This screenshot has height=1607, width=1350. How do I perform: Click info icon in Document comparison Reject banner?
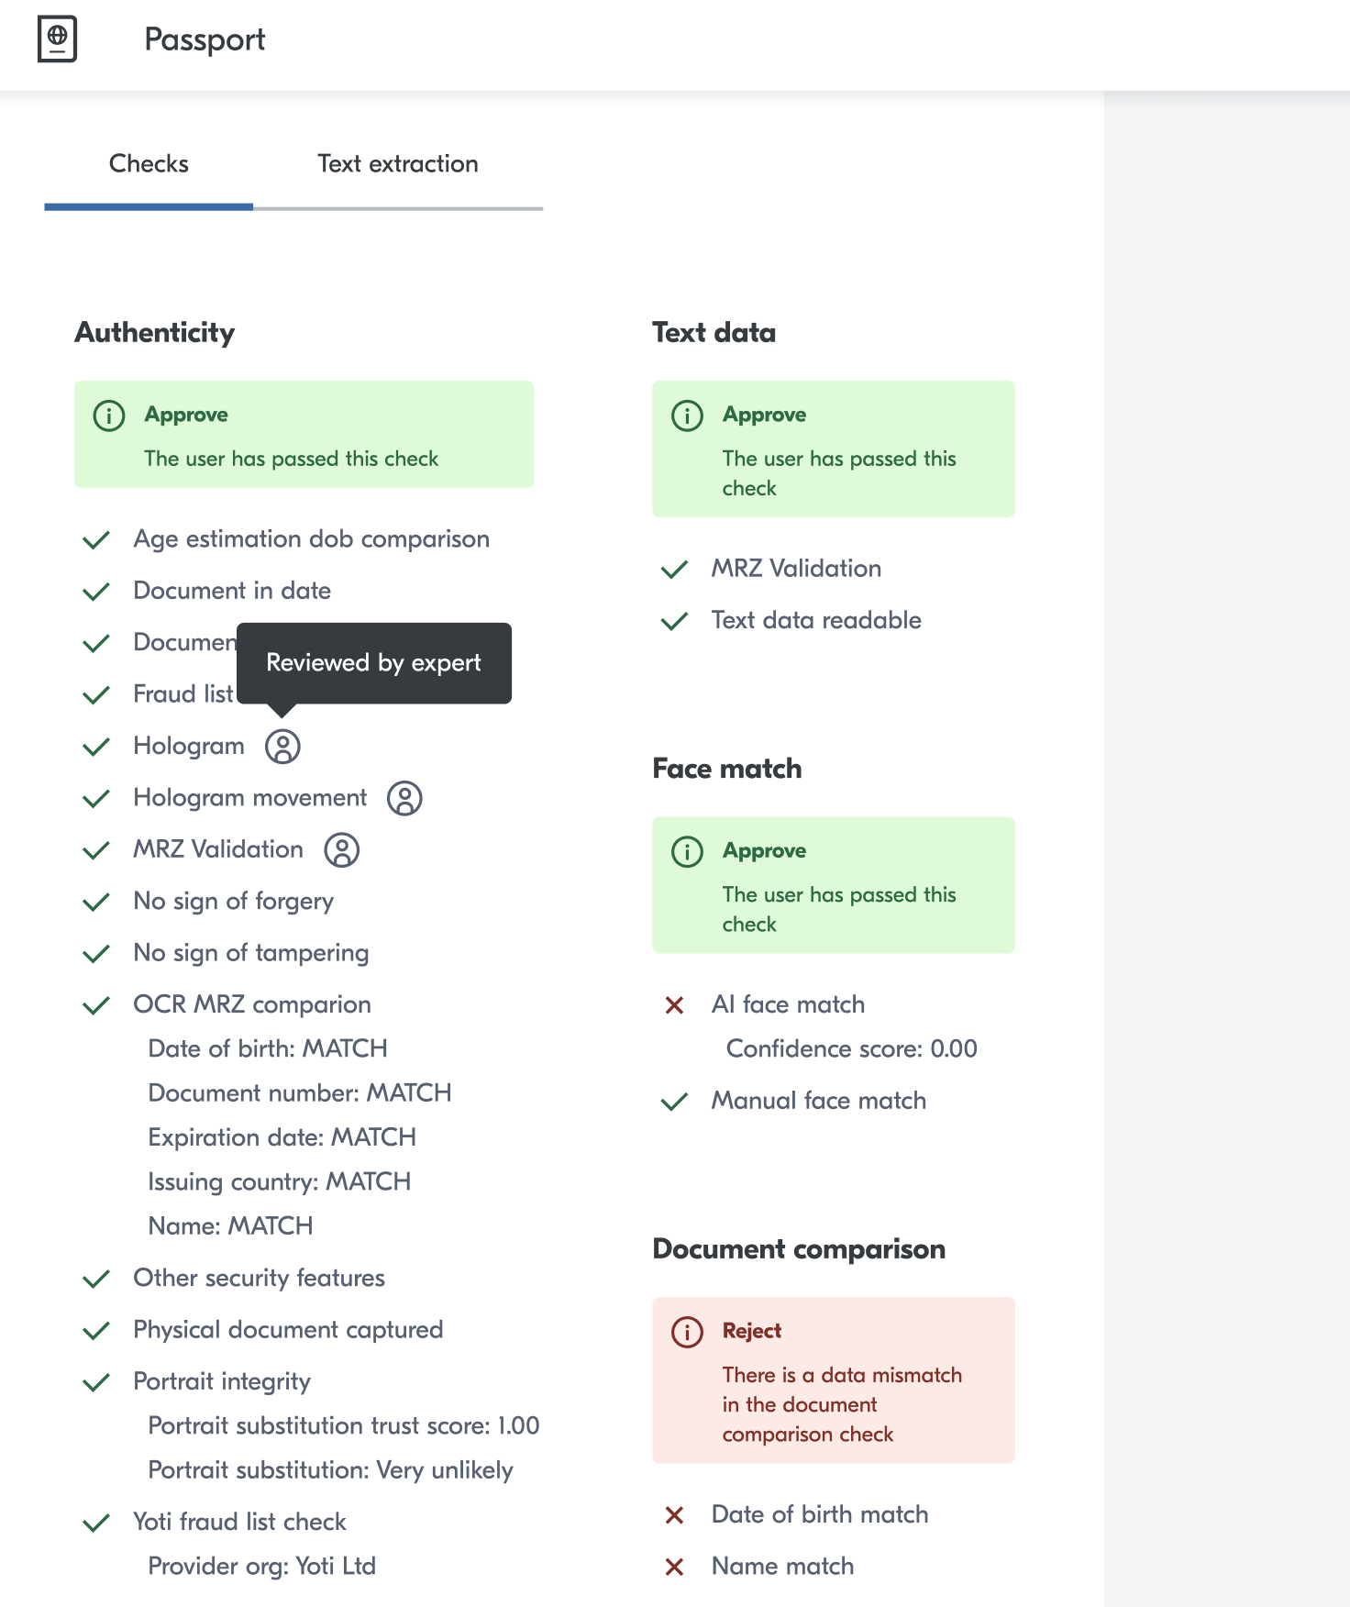tap(687, 1332)
